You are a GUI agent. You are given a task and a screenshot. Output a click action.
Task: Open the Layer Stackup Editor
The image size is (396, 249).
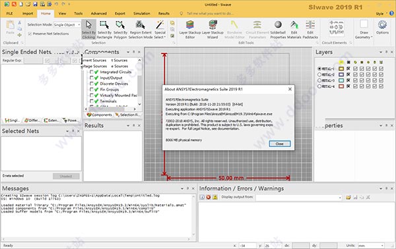pyautogui.click(x=190, y=30)
